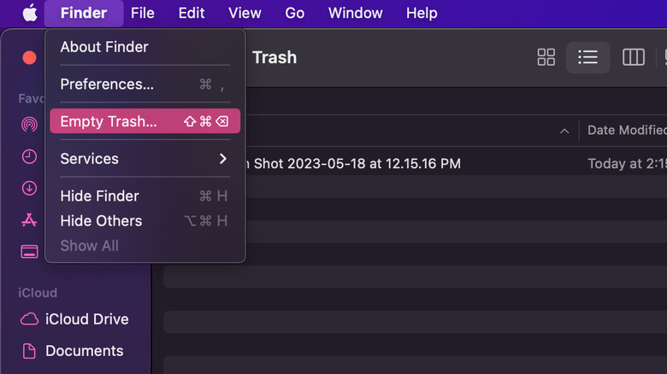Open Preferences from Finder menu
Viewport: 667px width, 374px height.
(x=107, y=84)
